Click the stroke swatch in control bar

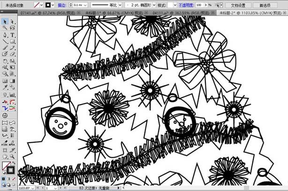48,5
